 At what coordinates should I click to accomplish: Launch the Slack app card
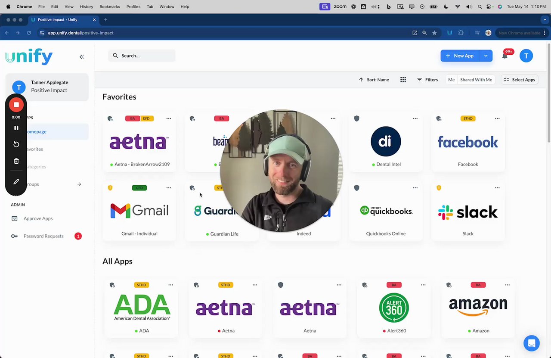(468, 212)
